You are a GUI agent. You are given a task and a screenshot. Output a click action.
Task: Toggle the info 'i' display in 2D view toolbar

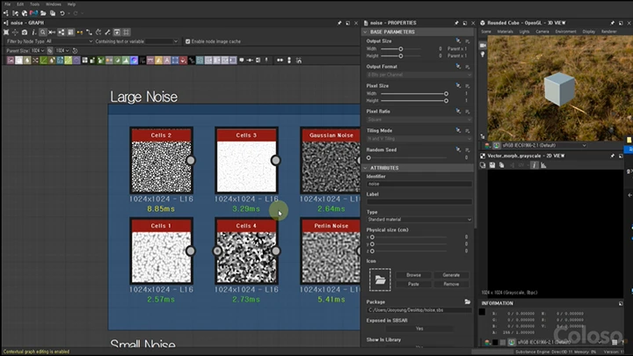click(535, 165)
